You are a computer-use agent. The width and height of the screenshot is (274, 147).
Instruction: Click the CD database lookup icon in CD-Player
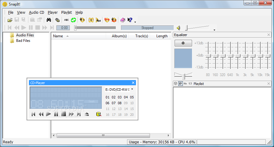point(99,114)
